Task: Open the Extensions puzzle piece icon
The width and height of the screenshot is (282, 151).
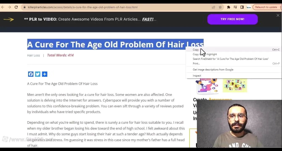Action: [229, 7]
